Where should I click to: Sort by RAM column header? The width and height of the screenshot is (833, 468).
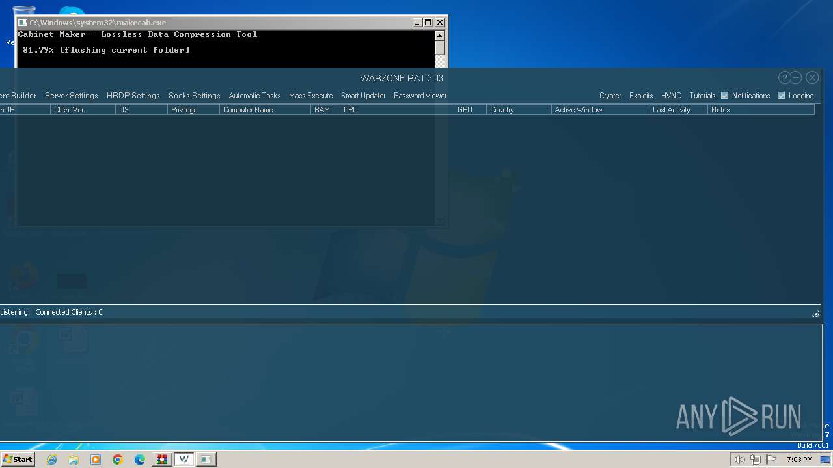[x=325, y=110]
